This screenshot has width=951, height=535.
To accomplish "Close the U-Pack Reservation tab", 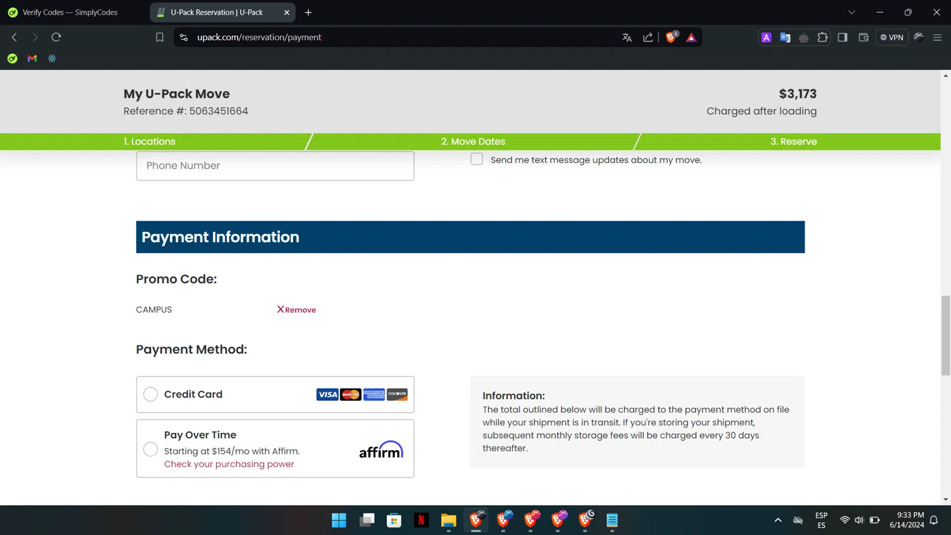I will (x=287, y=12).
